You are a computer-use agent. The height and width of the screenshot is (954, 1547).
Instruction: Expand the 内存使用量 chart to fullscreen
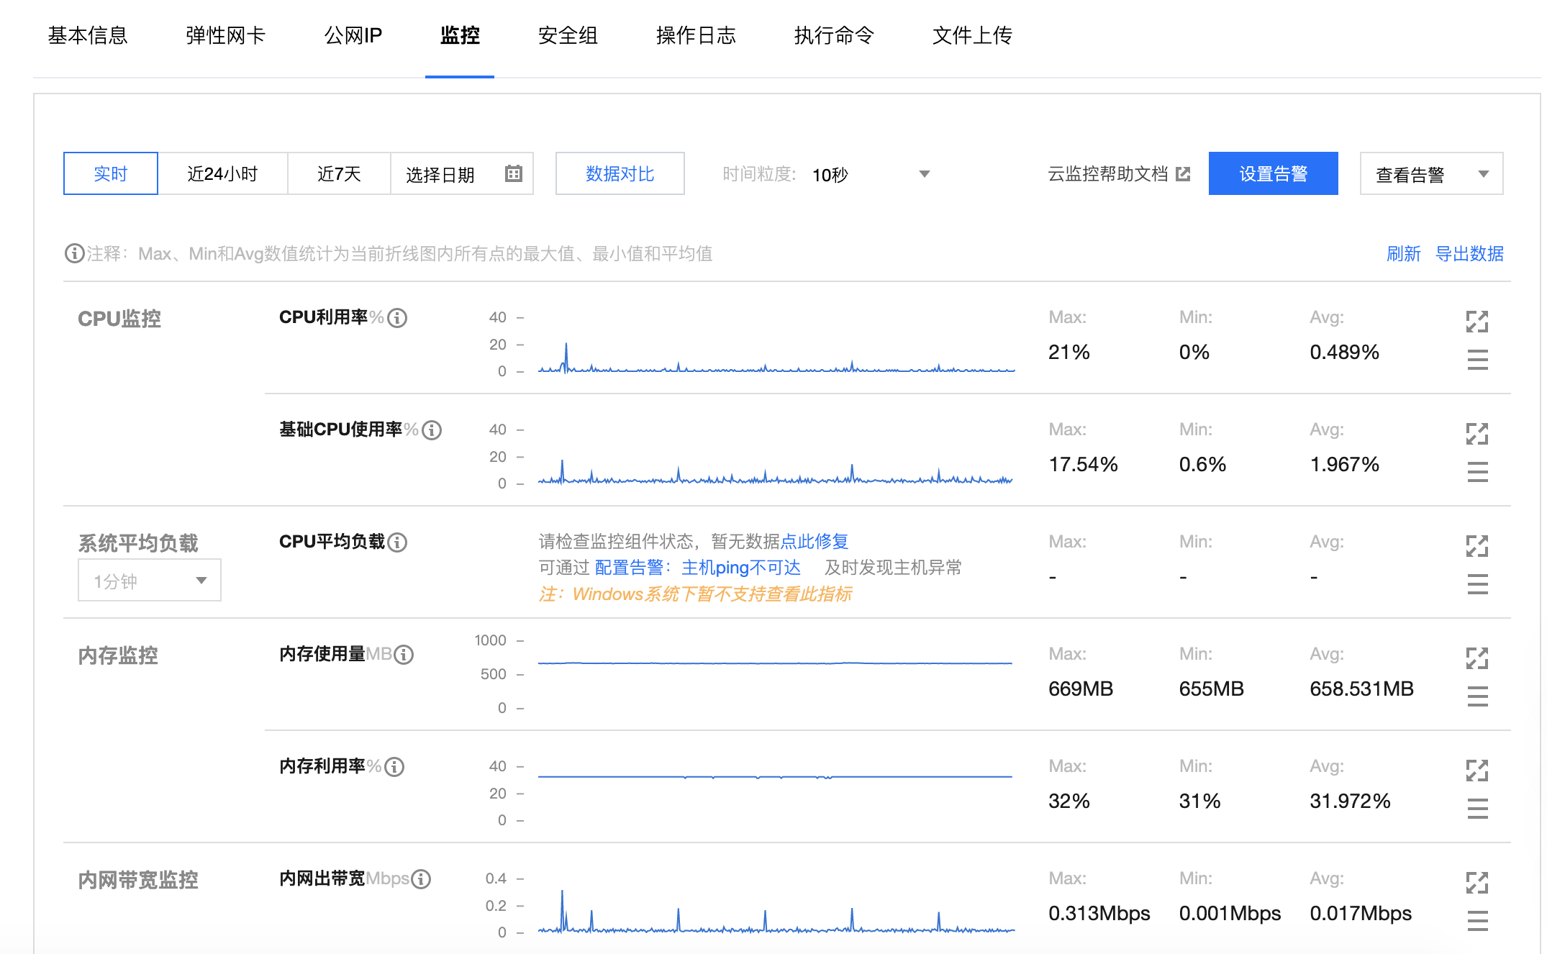pos(1477,658)
